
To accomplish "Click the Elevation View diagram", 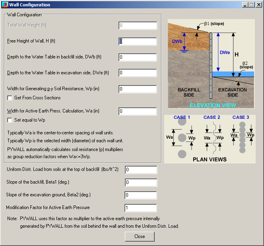I will pos(213,64).
